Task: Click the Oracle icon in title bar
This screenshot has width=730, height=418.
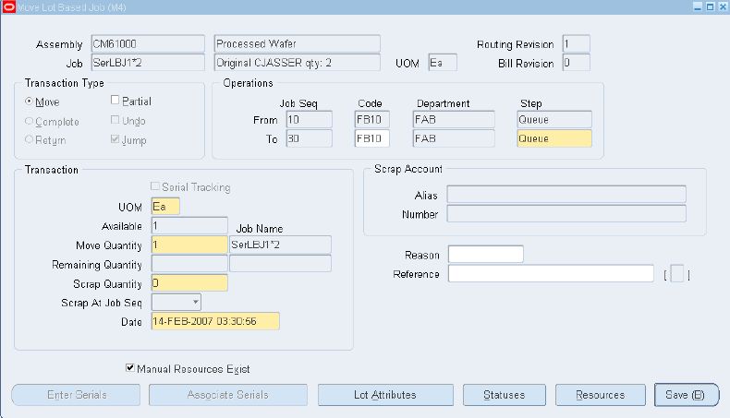Action: [x=9, y=7]
